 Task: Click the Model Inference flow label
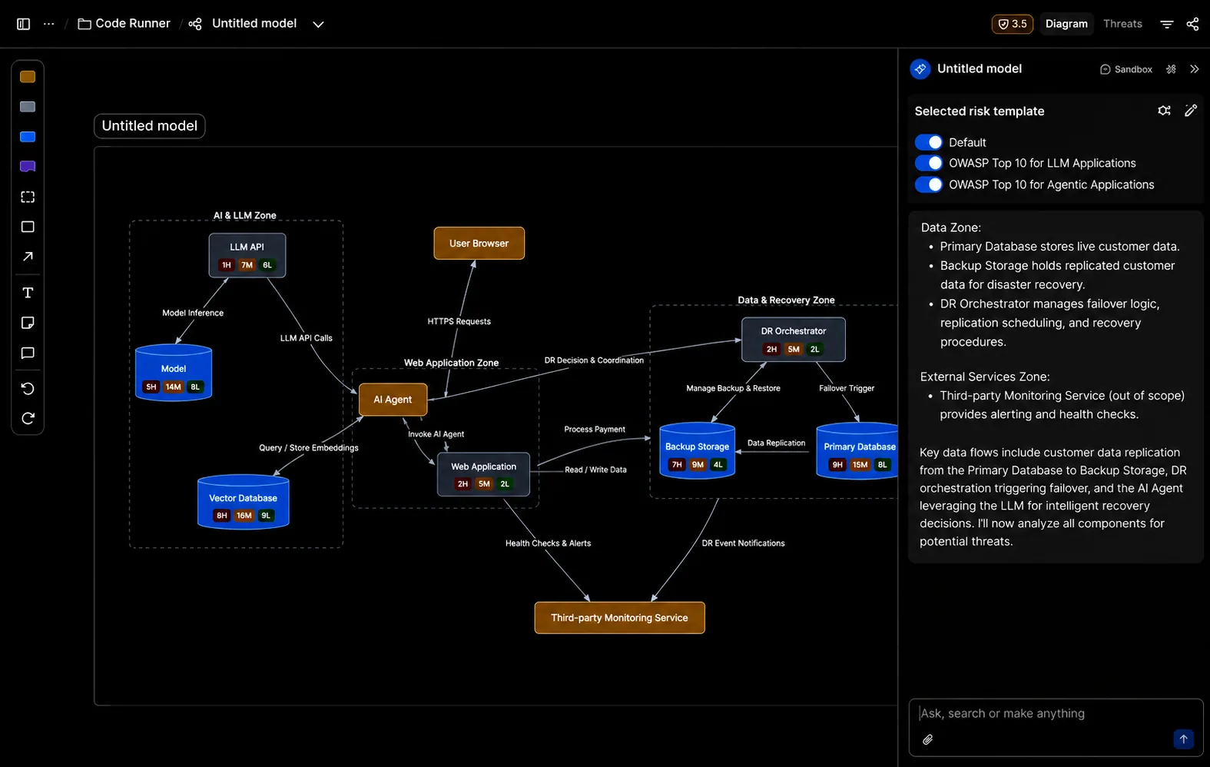click(193, 313)
